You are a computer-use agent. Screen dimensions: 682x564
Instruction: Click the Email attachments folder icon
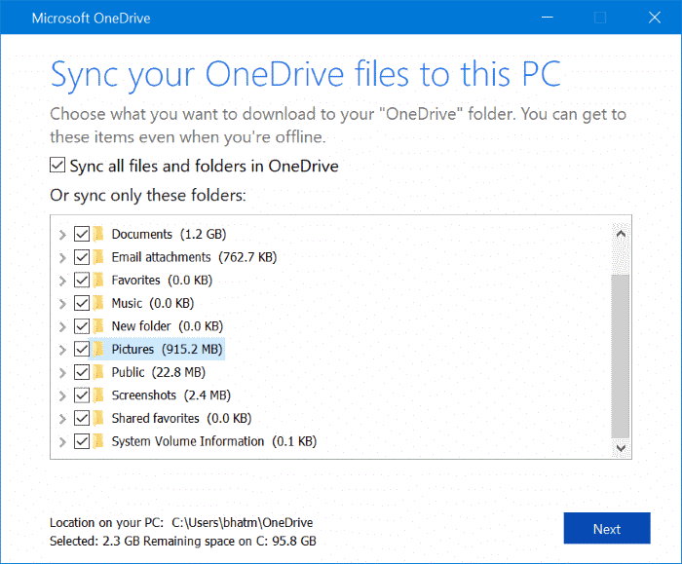98,257
